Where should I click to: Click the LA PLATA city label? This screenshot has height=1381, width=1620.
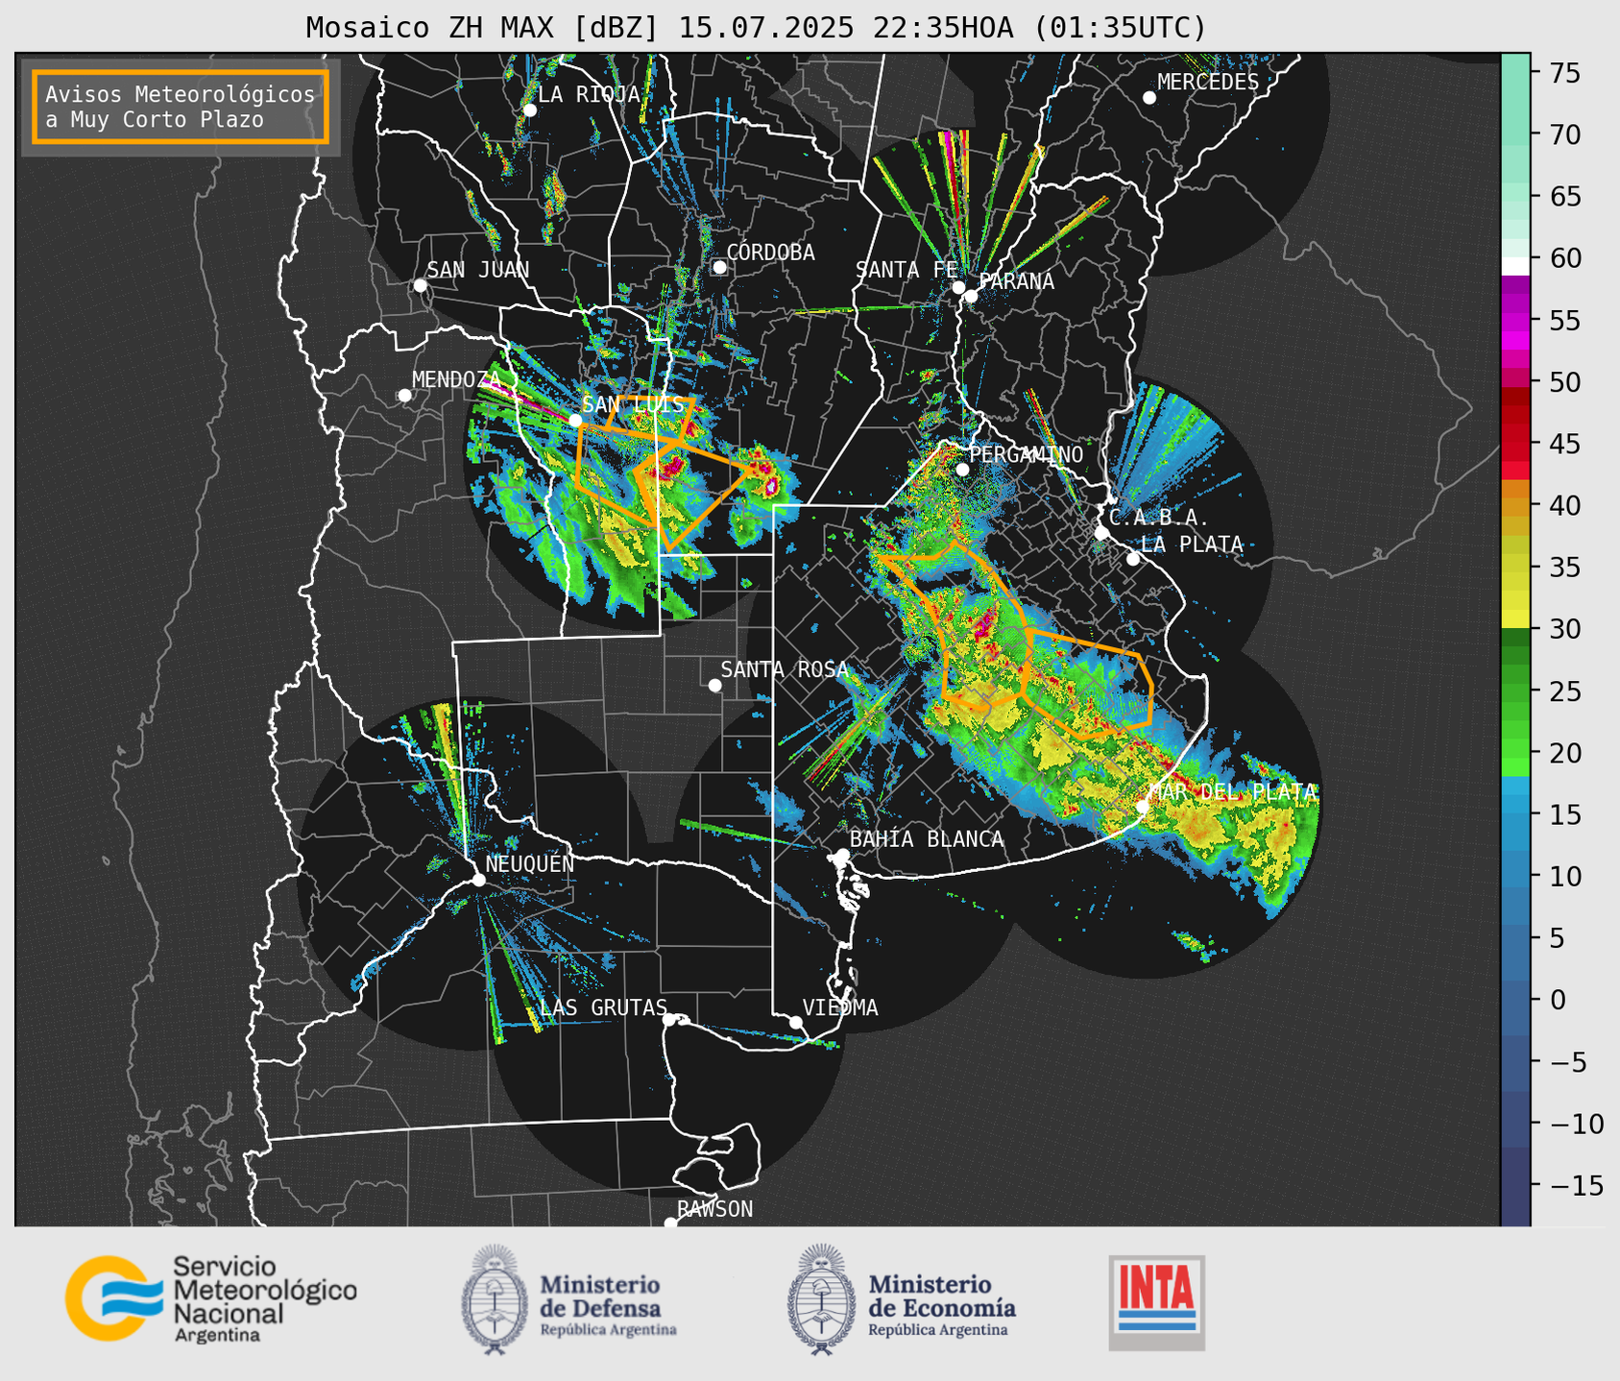coord(1192,545)
